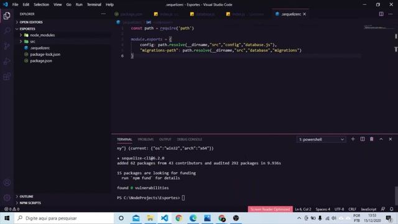398x224 pixels.
Task: Open Microsoft Edge on taskbar
Action: tap(193, 218)
